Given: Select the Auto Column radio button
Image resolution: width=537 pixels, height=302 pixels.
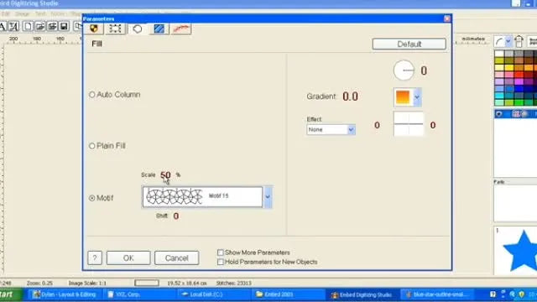Looking at the screenshot, I should 91,95.
